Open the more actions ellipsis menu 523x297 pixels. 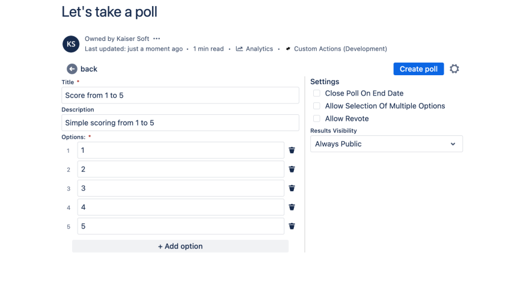point(157,39)
